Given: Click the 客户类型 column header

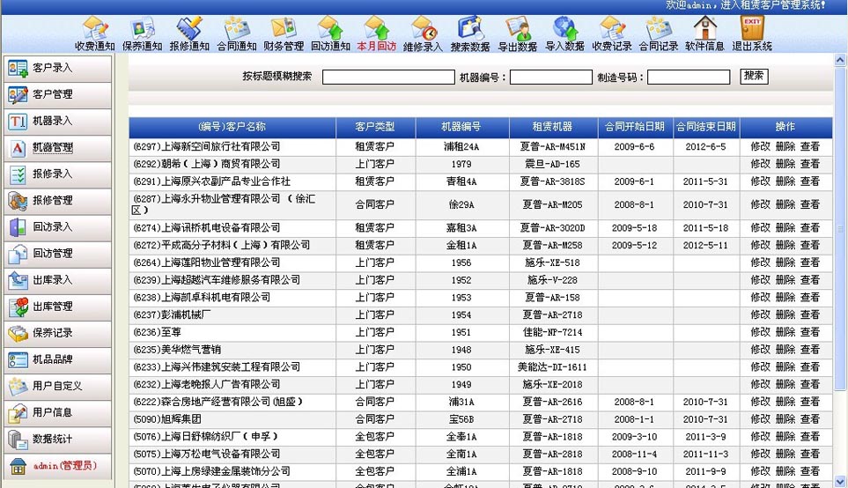Looking at the screenshot, I should point(375,127).
